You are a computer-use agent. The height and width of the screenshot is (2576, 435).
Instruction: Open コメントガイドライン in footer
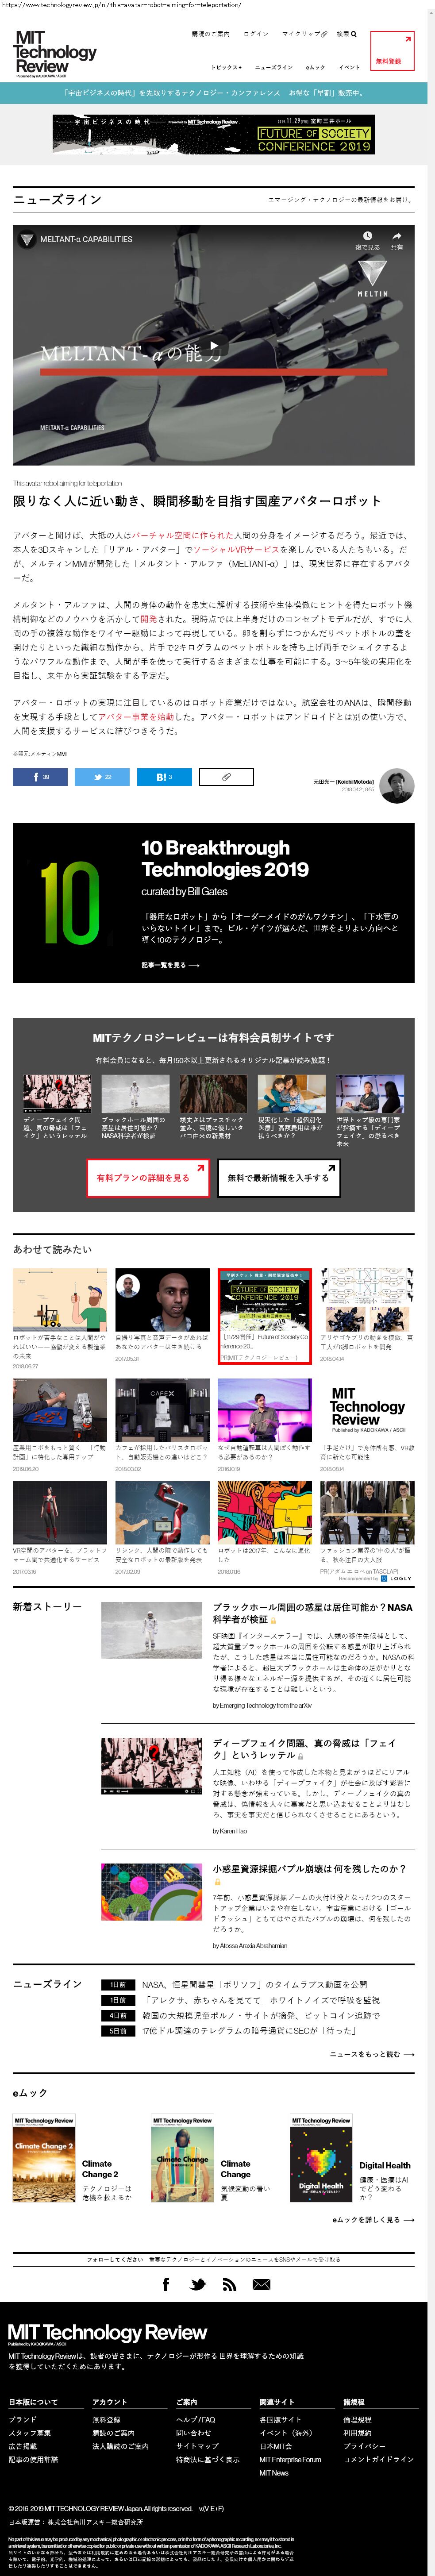click(378, 2459)
